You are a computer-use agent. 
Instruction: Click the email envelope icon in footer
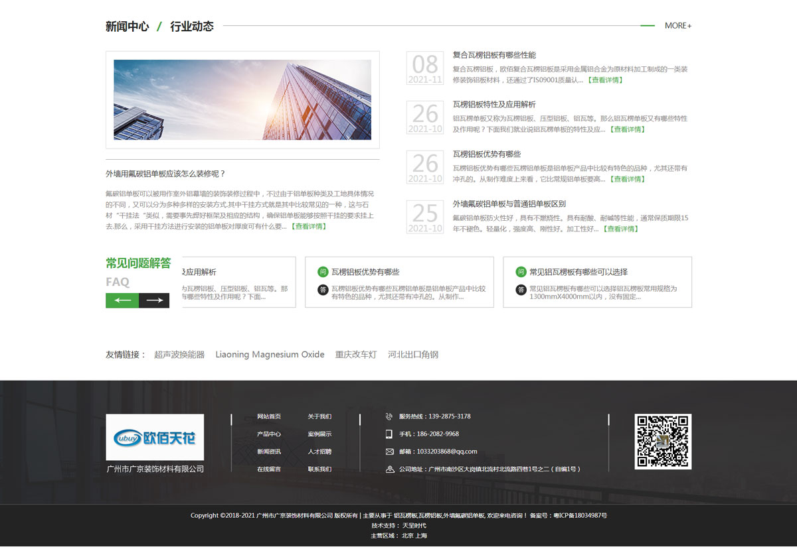389,452
